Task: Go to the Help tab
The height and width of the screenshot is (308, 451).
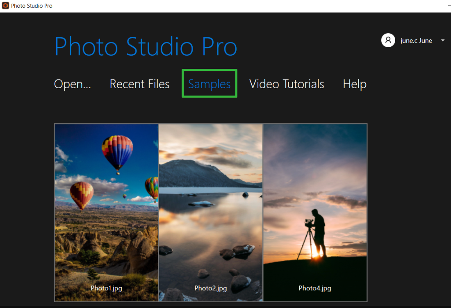Action: [x=354, y=84]
